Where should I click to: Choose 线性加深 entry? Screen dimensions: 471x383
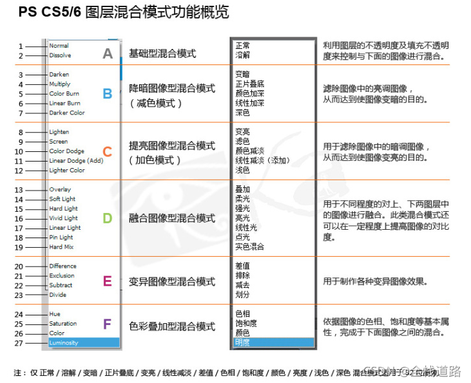249,103
